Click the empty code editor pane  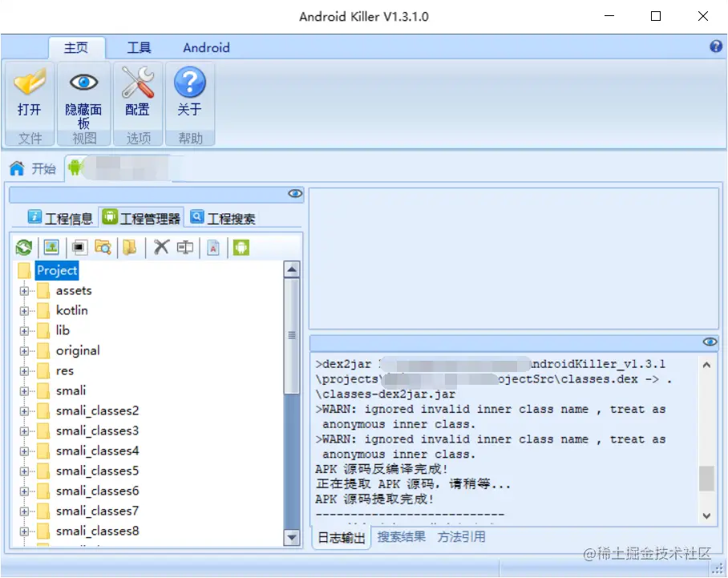click(514, 259)
